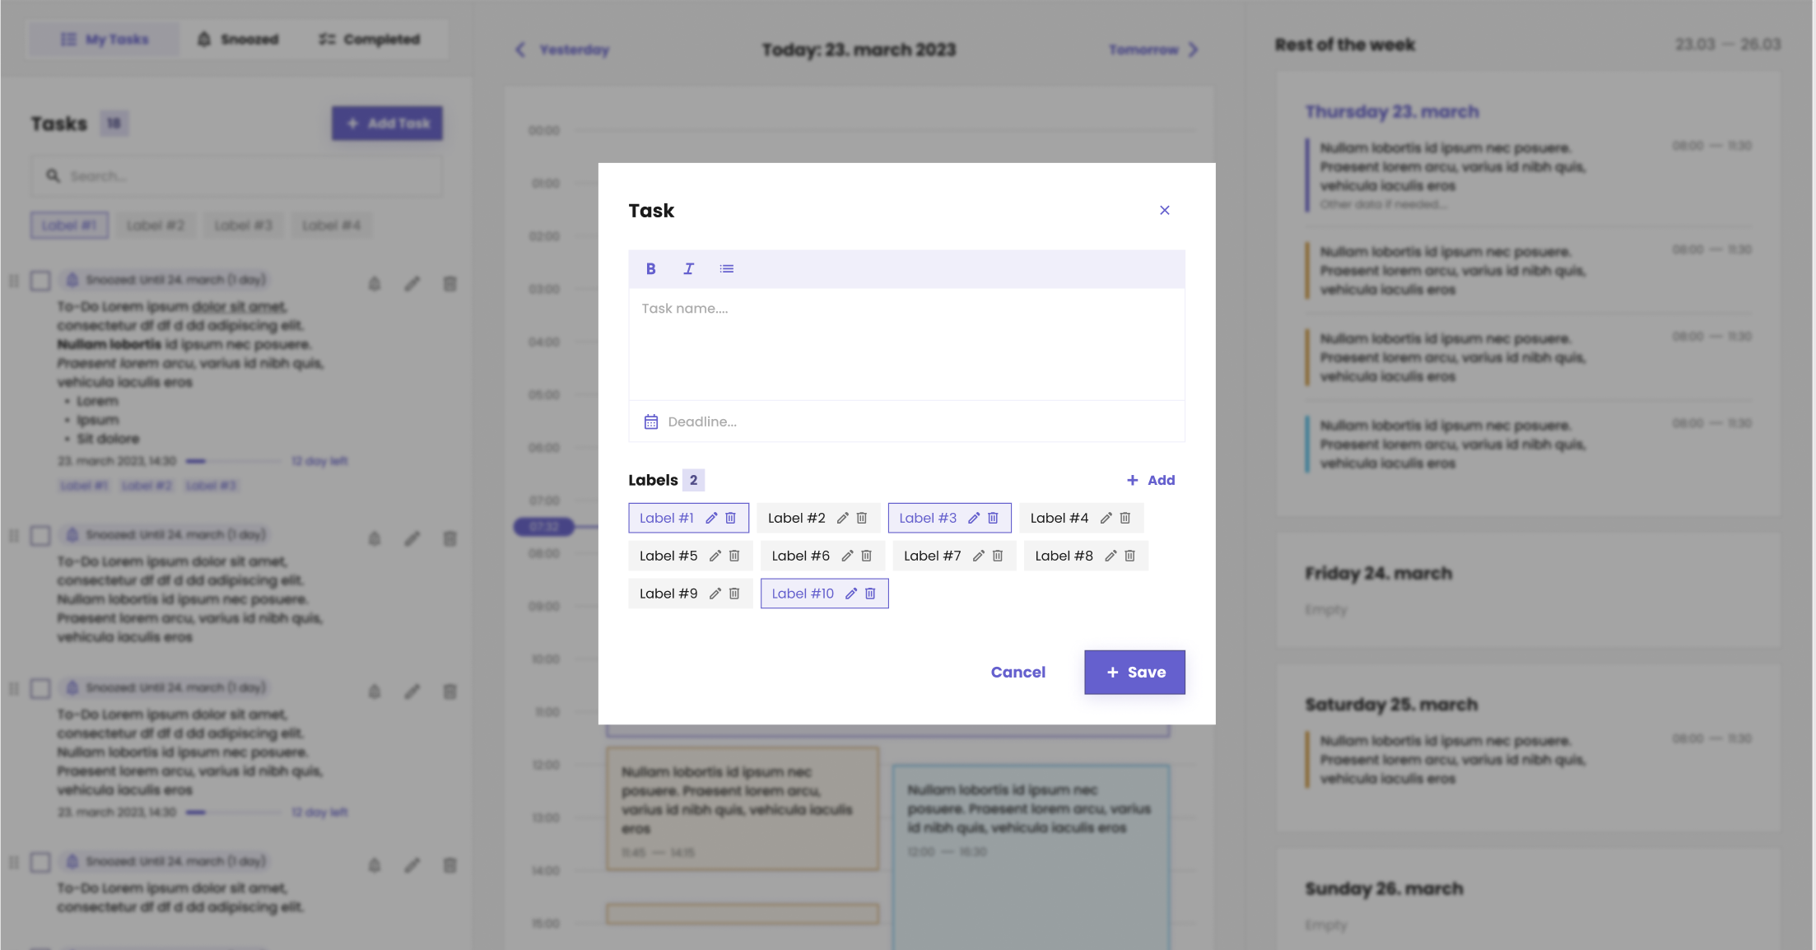
Task: Delete Label #4 using trash icon
Action: click(x=1125, y=518)
